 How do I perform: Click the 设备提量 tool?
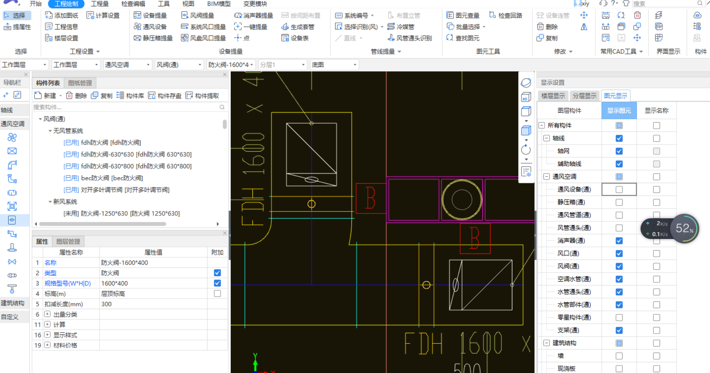pos(150,15)
